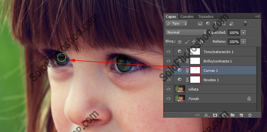Hide the Fondo layer eye icon
267x132 pixels.
tap(168, 98)
